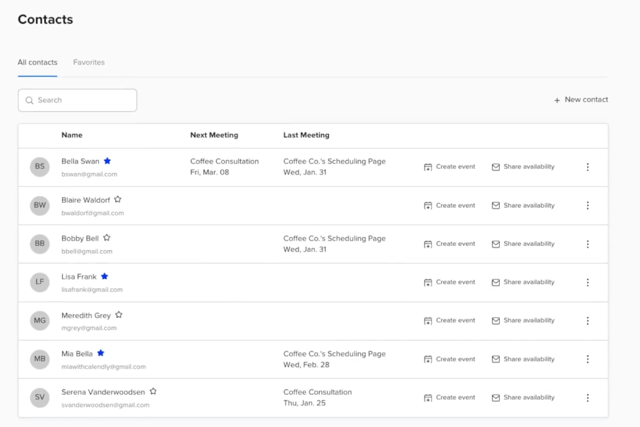The height and width of the screenshot is (427, 640).
Task: Add a New contact
Action: (x=581, y=100)
